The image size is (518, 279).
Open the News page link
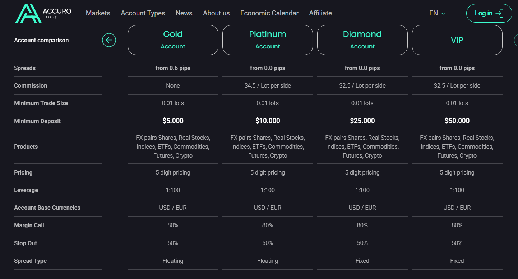pyautogui.click(x=184, y=13)
